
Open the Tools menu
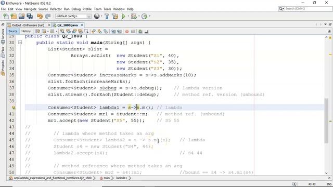click(107, 9)
